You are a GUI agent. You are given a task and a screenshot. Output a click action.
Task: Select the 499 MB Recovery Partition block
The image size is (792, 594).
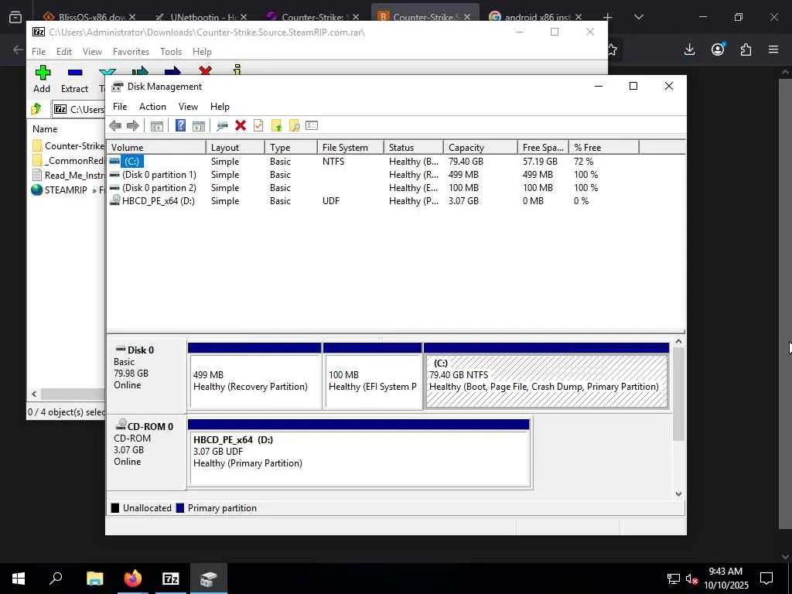pyautogui.click(x=254, y=375)
